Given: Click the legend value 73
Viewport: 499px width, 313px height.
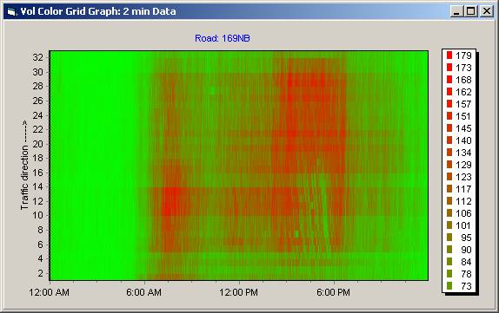Looking at the screenshot, I should [466, 286].
